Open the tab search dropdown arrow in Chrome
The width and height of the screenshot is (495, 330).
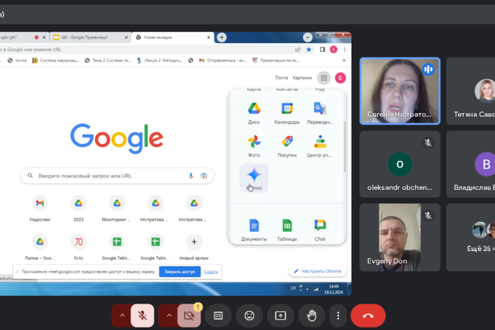click(x=308, y=37)
